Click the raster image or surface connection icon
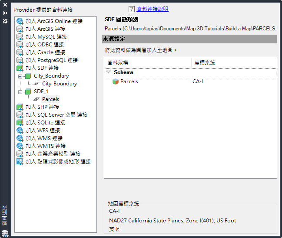Viewport: 282px width, 238px height. [x=20, y=162]
